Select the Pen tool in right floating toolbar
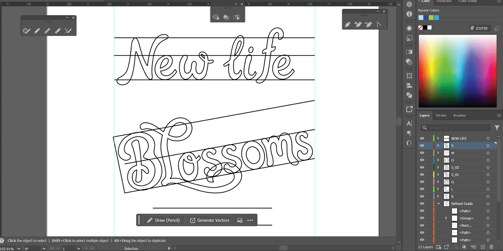Screen dimensions: 503x251 [x=347, y=25]
